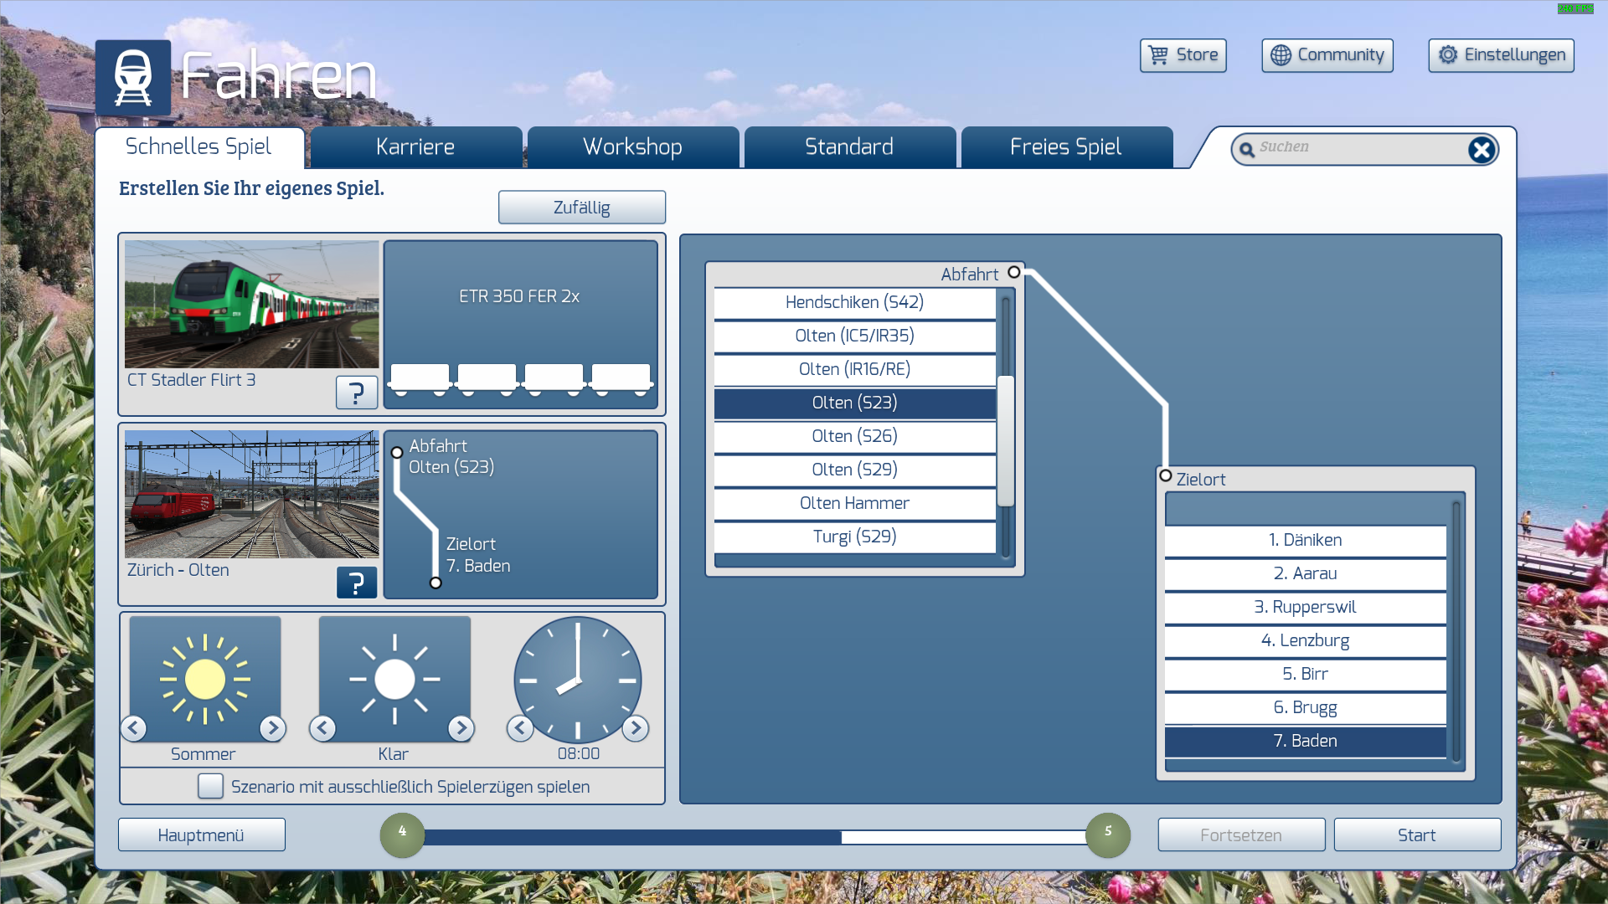This screenshot has height=904, width=1608.
Task: Click the Suchen search input field
Action: 1357,148
